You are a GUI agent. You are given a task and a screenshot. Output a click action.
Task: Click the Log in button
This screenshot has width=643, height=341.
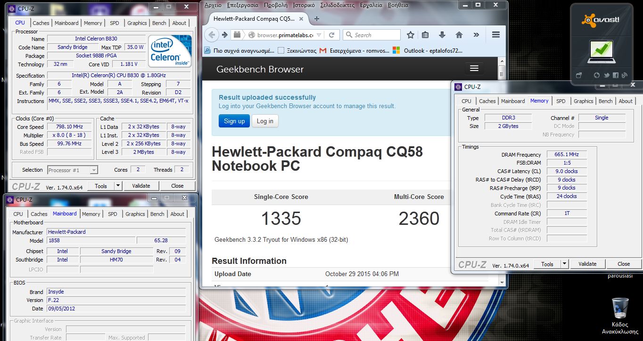(x=265, y=121)
